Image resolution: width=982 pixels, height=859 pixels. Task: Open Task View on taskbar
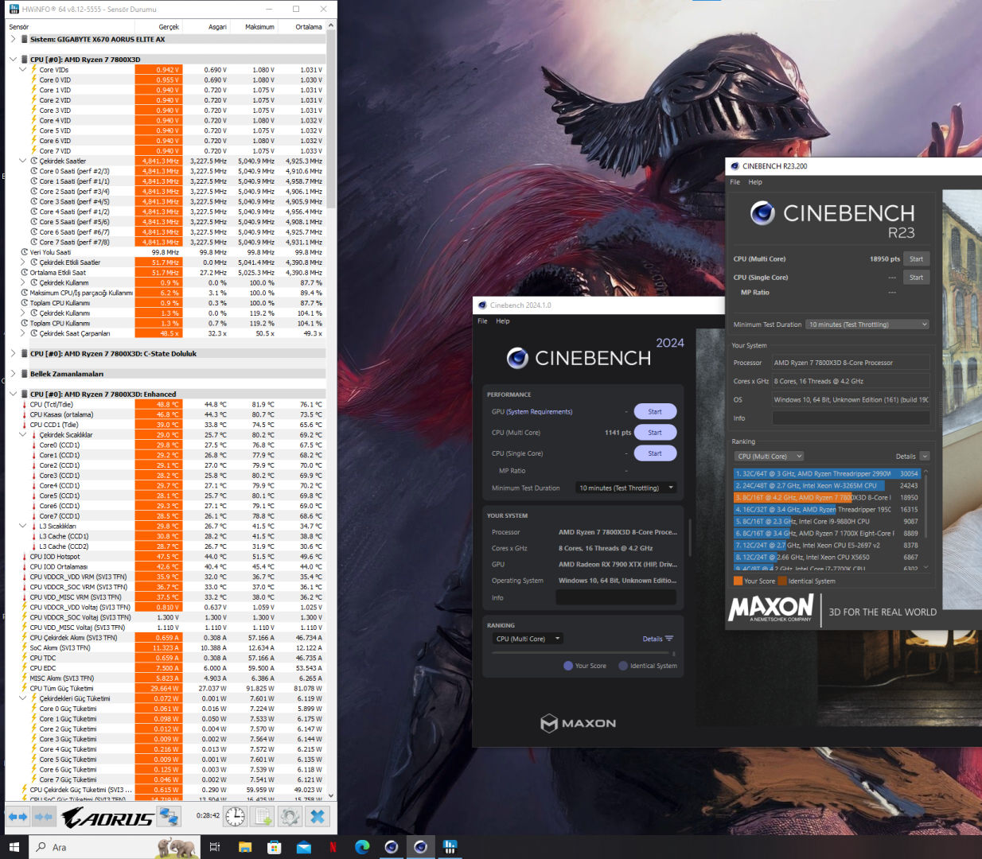[x=214, y=847]
